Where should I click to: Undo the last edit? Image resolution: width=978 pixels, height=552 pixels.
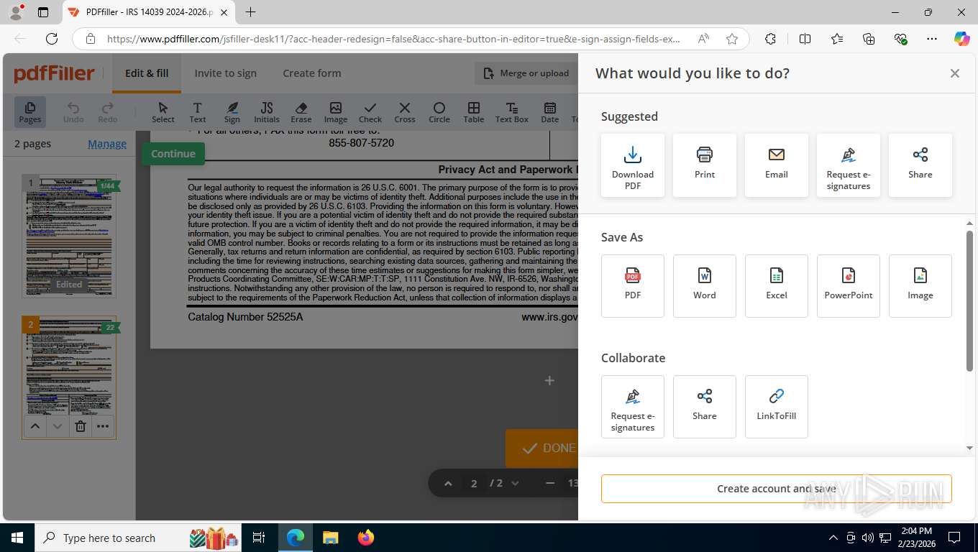tap(73, 112)
